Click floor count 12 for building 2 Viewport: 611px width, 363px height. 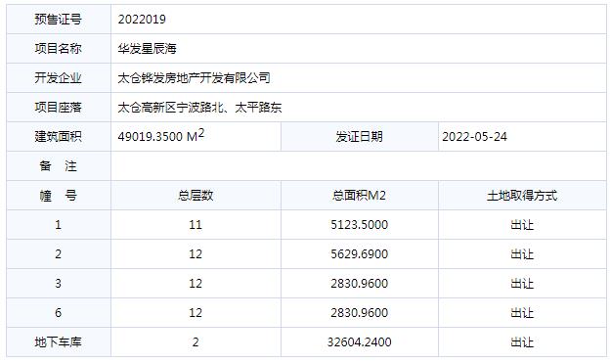coord(196,254)
